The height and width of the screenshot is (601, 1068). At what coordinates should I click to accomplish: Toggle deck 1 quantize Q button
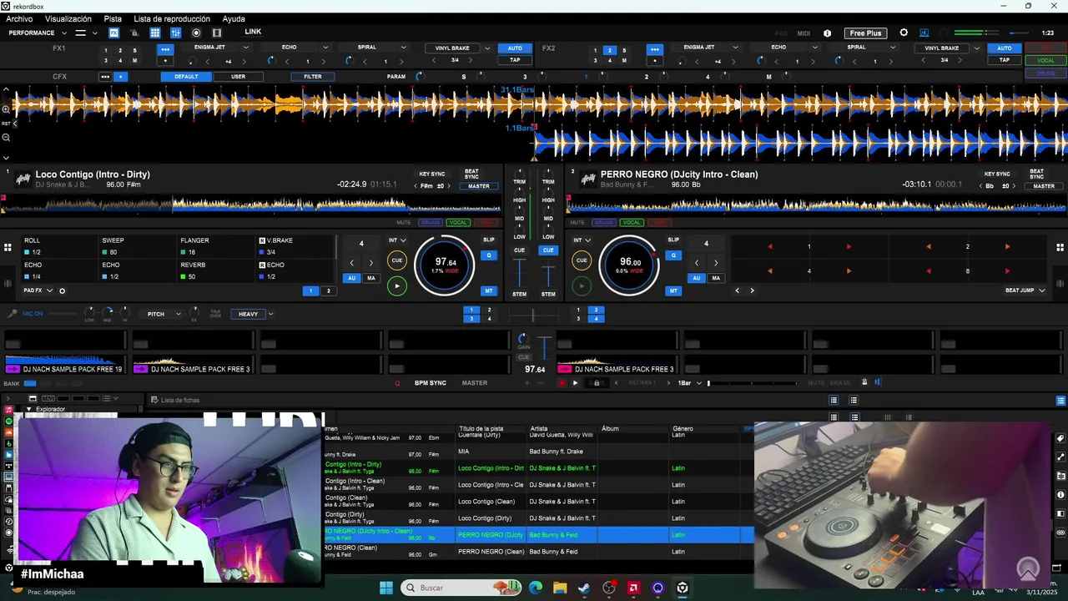(x=489, y=255)
